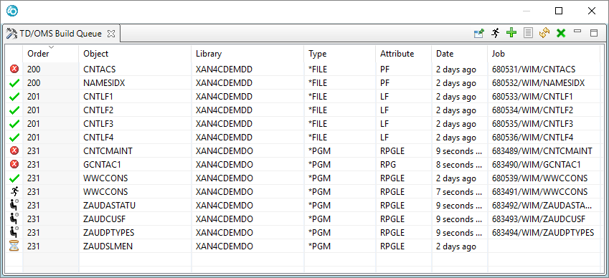
Task: Click the green check icon for NAMESIDX
Action: coord(14,83)
